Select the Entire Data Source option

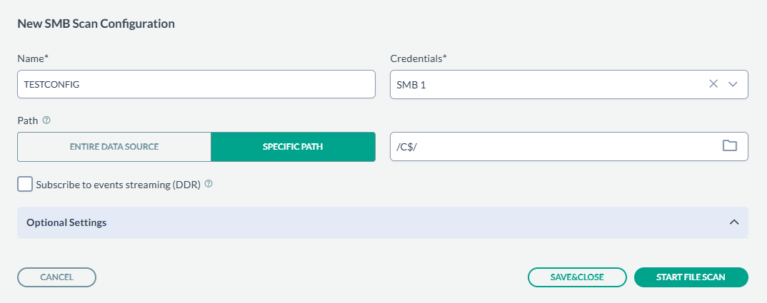pyautogui.click(x=114, y=147)
